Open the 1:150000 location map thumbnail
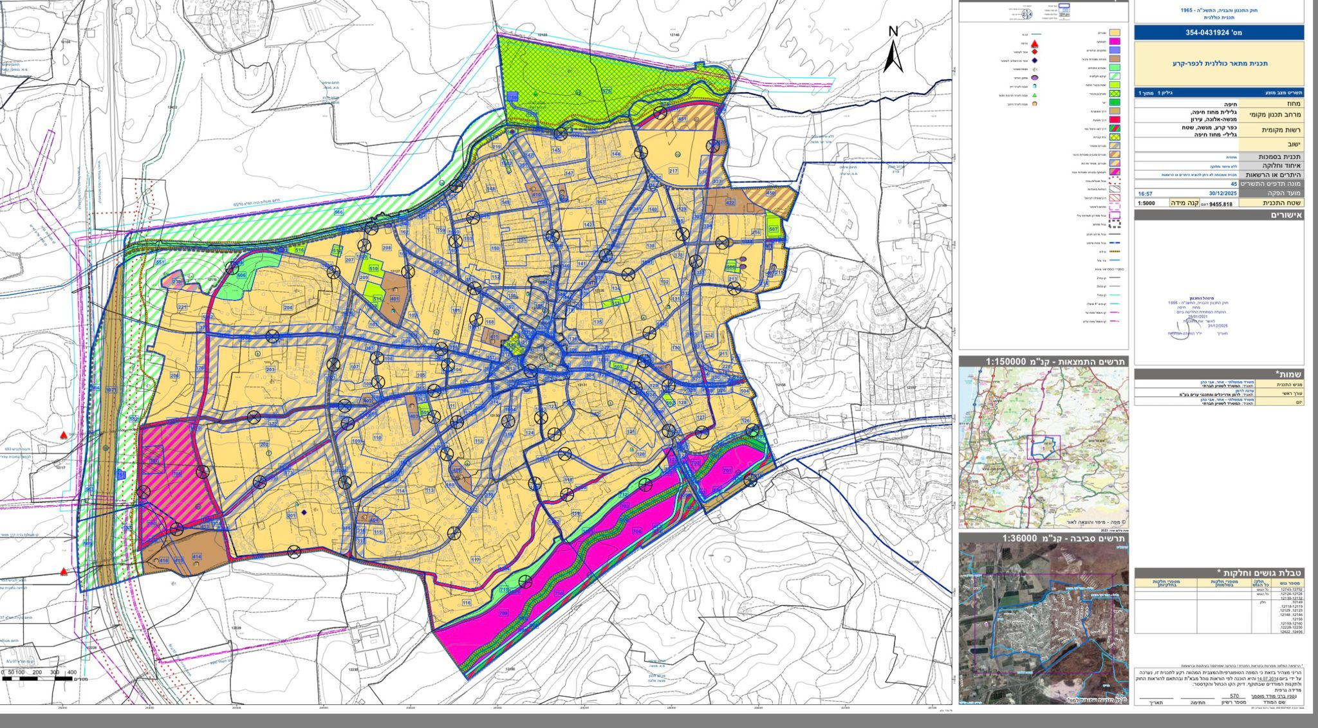This screenshot has width=1318, height=728. pyautogui.click(x=1043, y=448)
